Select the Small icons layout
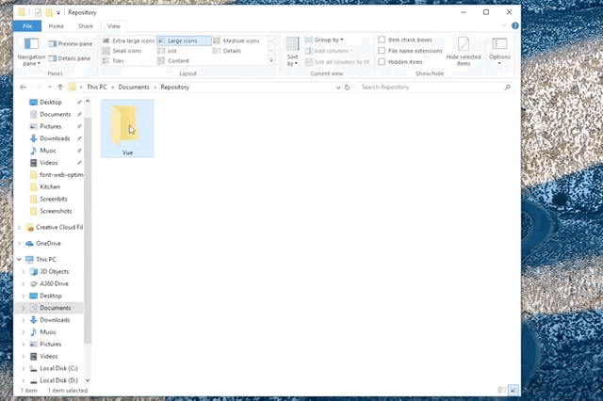603x401 pixels. [x=122, y=51]
